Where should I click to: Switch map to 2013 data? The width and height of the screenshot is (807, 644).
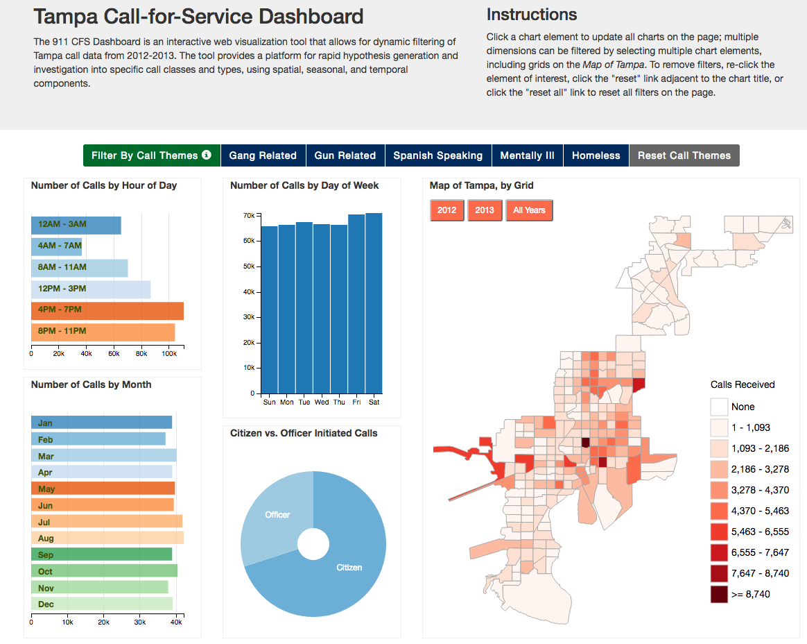(x=485, y=210)
